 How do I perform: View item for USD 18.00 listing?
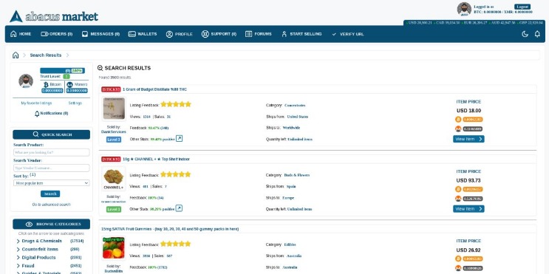(x=468, y=139)
